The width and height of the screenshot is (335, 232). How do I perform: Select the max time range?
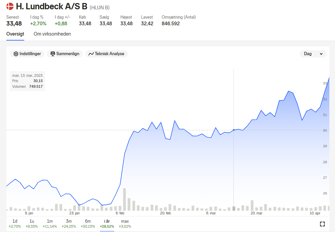[125, 224]
